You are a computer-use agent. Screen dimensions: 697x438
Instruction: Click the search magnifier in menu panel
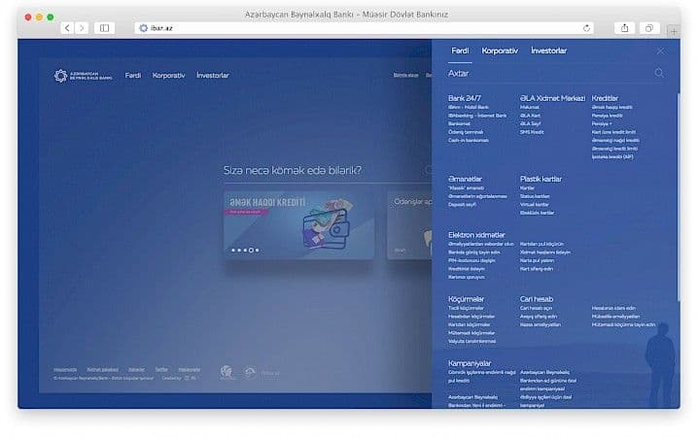coord(659,73)
